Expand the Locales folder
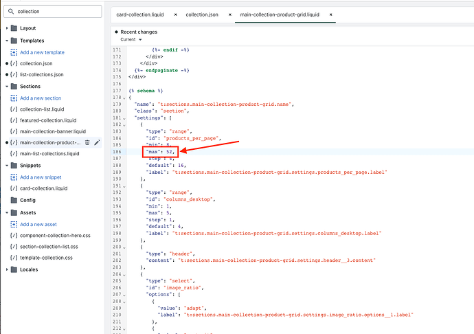The width and height of the screenshot is (474, 334). pyautogui.click(x=6, y=270)
